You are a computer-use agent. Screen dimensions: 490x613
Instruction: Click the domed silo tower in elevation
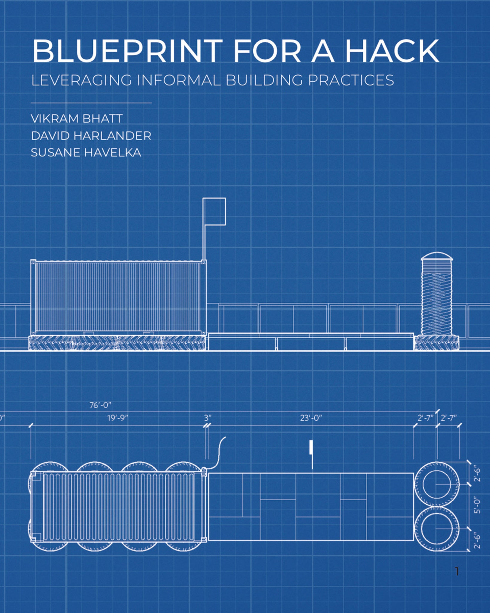pos(436,294)
